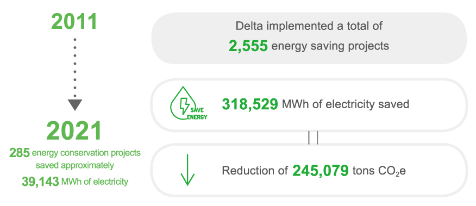Click the double vertical line connector
Viewport: 476px width, 206px height.
point(313,138)
